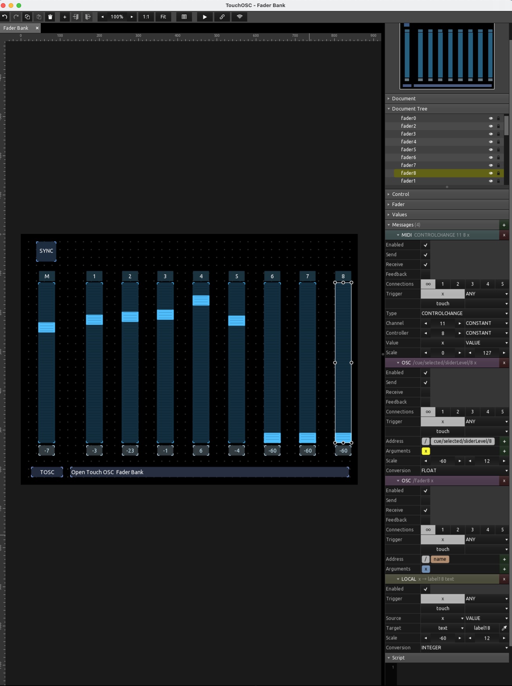The image size is (512, 686).
Task: Click the Wi-Fi network icon in the toolbar
Action: point(239,17)
